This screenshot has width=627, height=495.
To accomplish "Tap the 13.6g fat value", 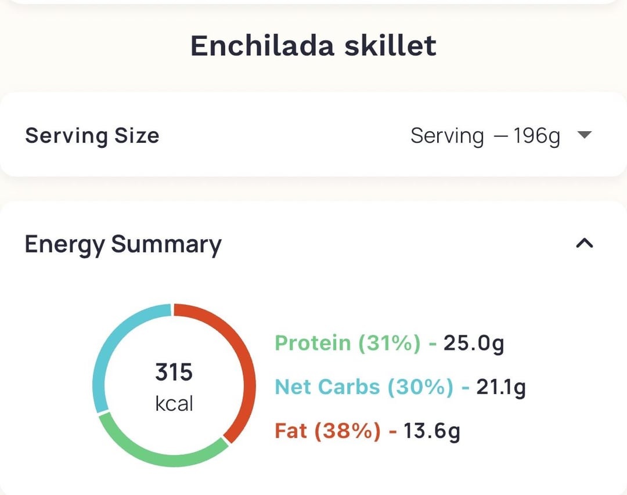I will point(432,431).
